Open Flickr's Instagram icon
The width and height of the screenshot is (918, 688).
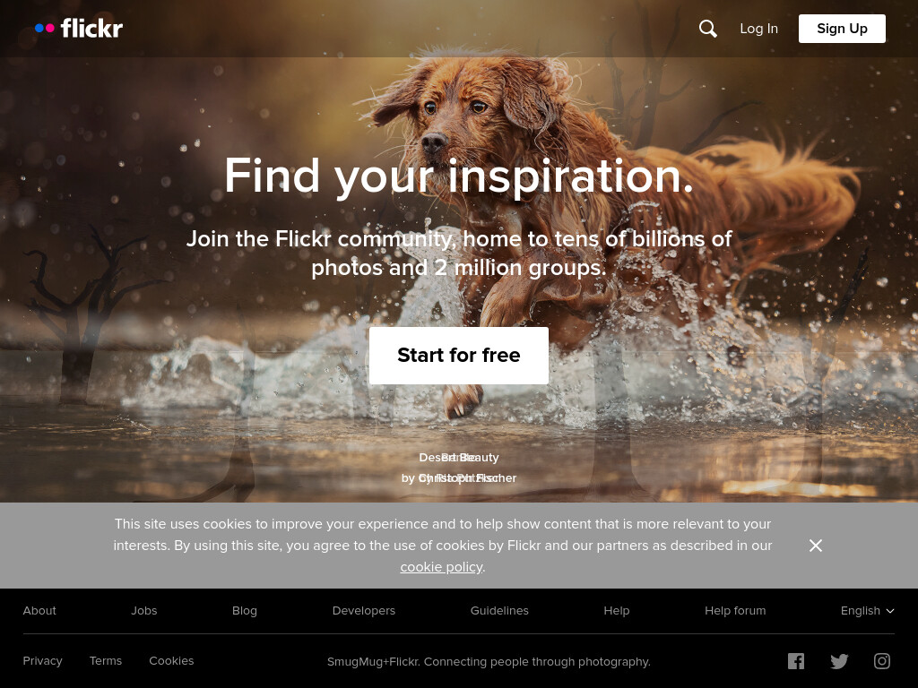tap(882, 661)
